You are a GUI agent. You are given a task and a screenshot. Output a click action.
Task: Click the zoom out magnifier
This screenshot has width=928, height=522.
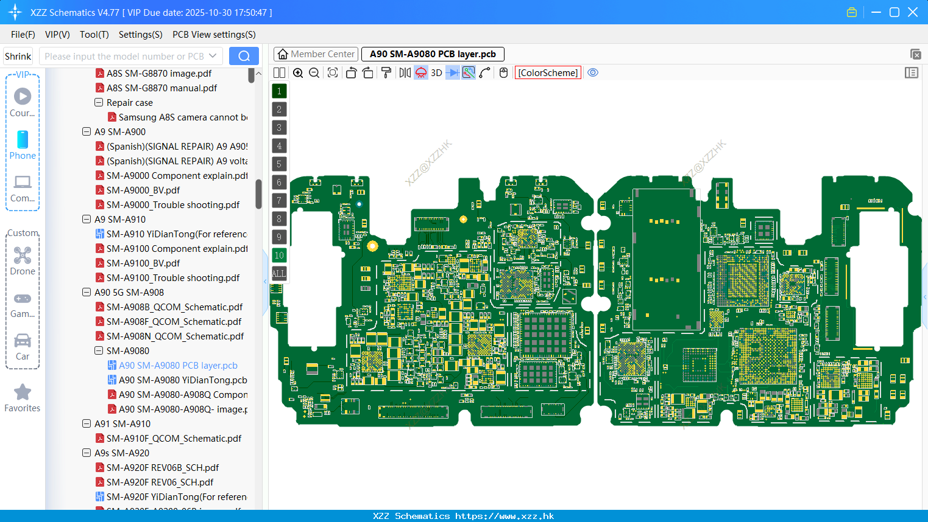click(314, 72)
